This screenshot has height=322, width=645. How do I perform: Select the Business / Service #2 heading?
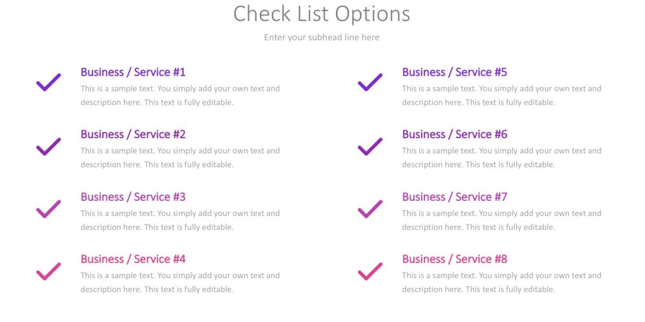(133, 134)
